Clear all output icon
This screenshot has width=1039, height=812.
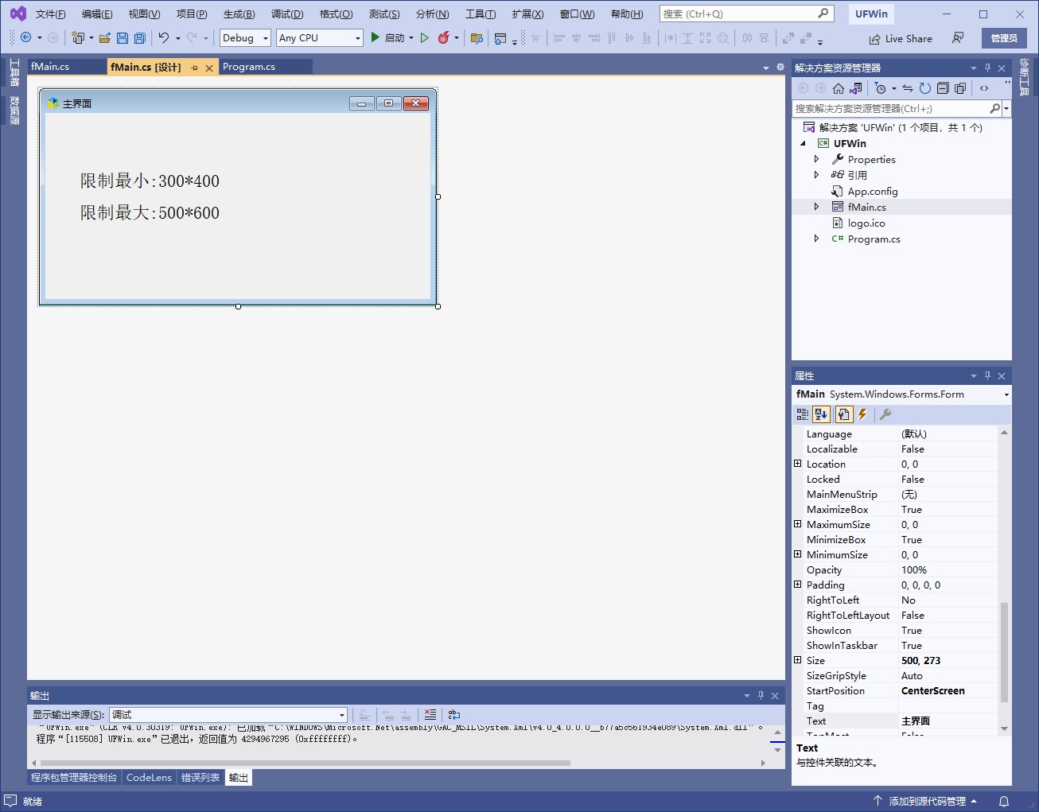430,715
